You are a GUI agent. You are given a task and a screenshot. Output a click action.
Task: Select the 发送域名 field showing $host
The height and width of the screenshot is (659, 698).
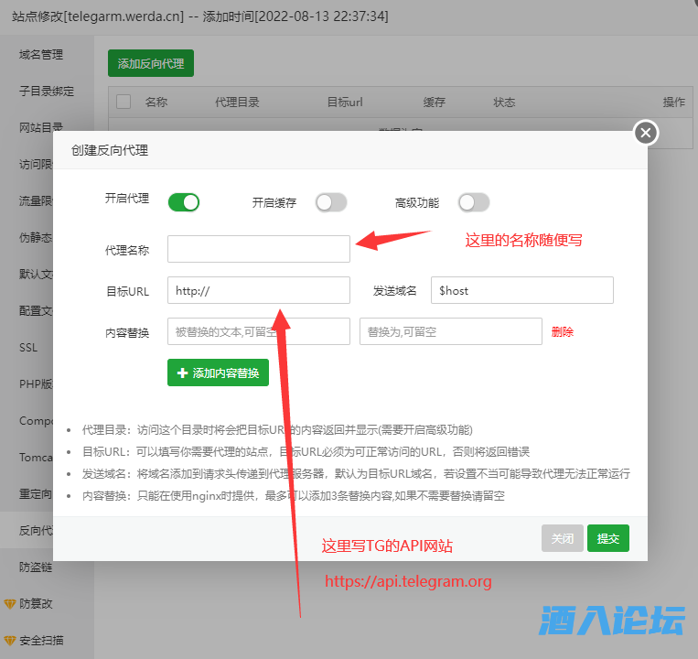pos(522,290)
